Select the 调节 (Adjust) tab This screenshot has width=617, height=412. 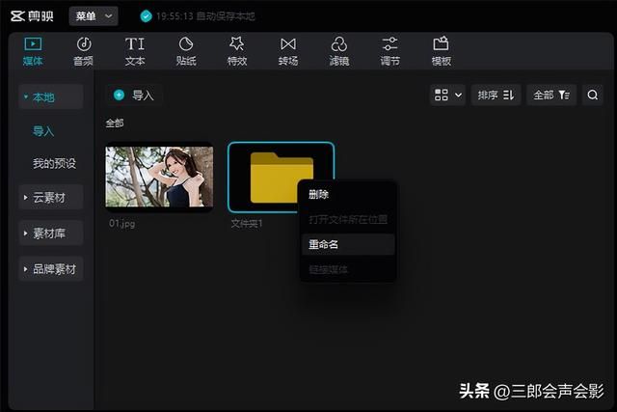[389, 51]
